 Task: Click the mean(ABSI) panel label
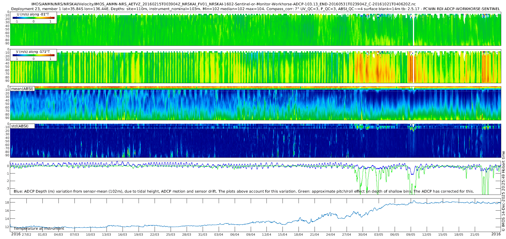[22, 89]
